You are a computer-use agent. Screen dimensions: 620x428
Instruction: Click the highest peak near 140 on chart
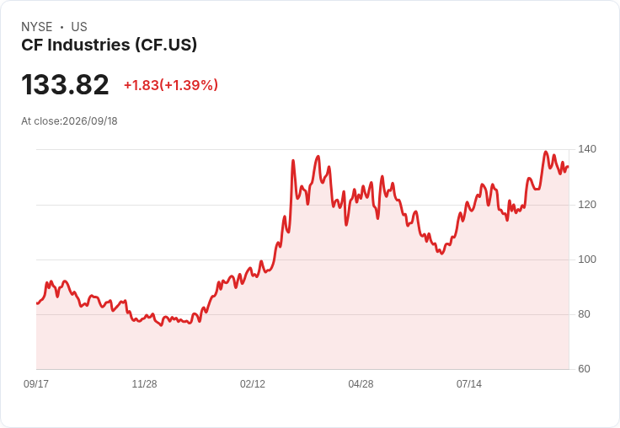(546, 152)
